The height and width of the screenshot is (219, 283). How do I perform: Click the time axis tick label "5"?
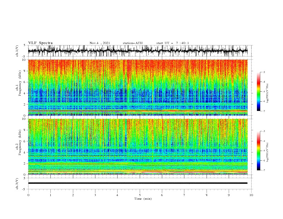pyautogui.click(x=140, y=195)
